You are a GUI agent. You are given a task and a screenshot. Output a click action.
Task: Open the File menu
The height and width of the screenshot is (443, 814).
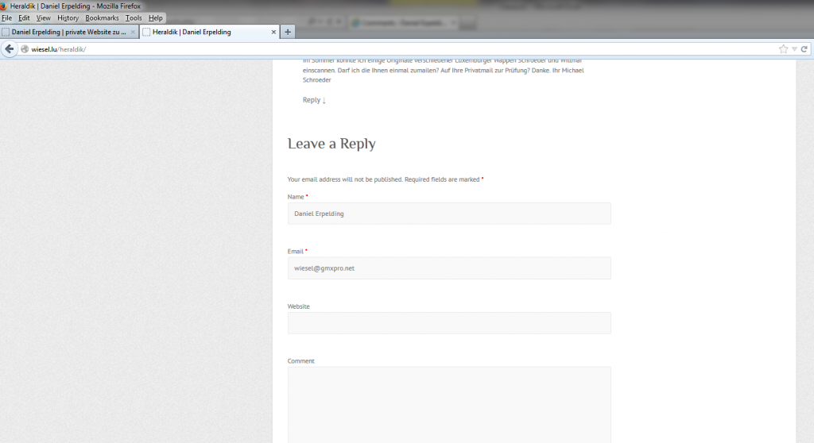pyautogui.click(x=6, y=17)
